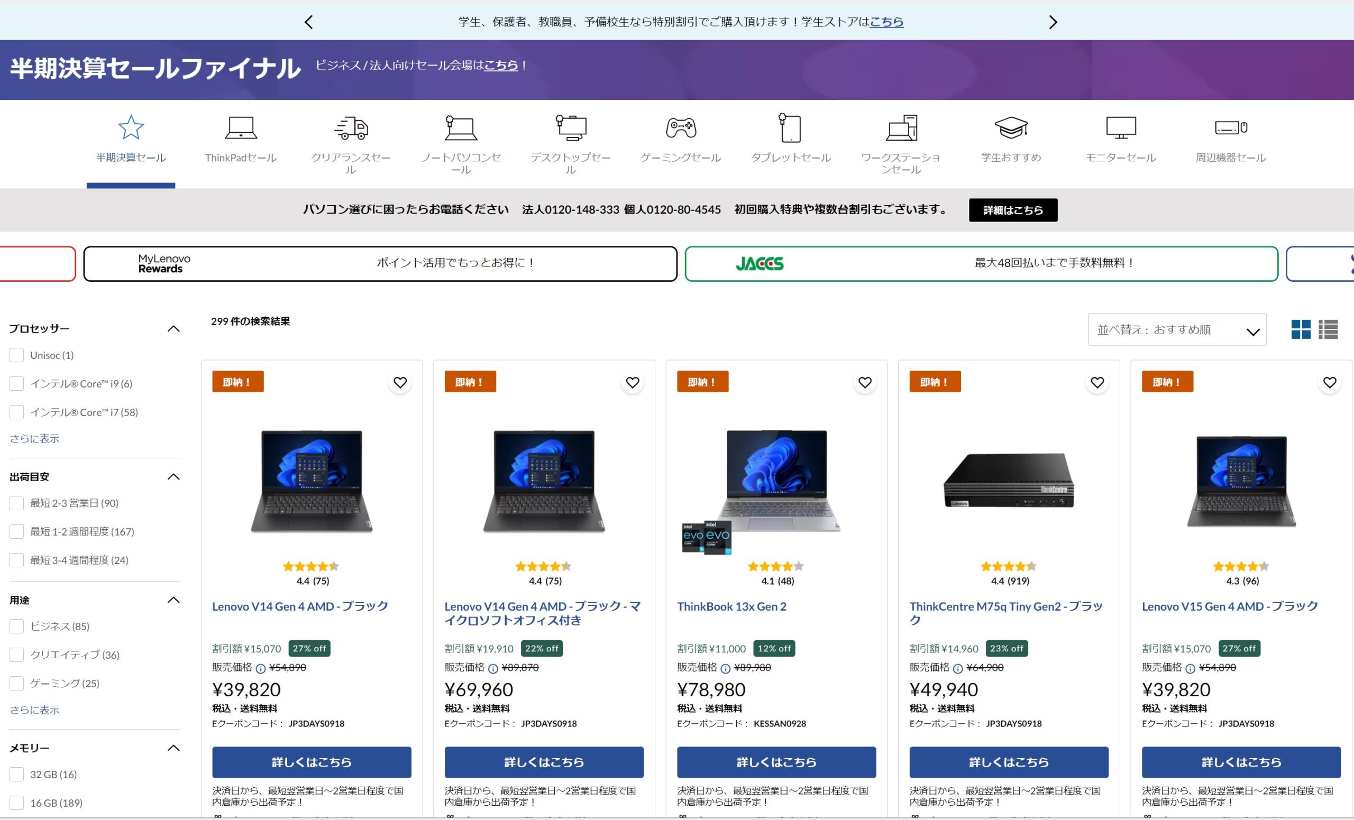Show price info icon for ThinkBook 13x

coord(726,668)
